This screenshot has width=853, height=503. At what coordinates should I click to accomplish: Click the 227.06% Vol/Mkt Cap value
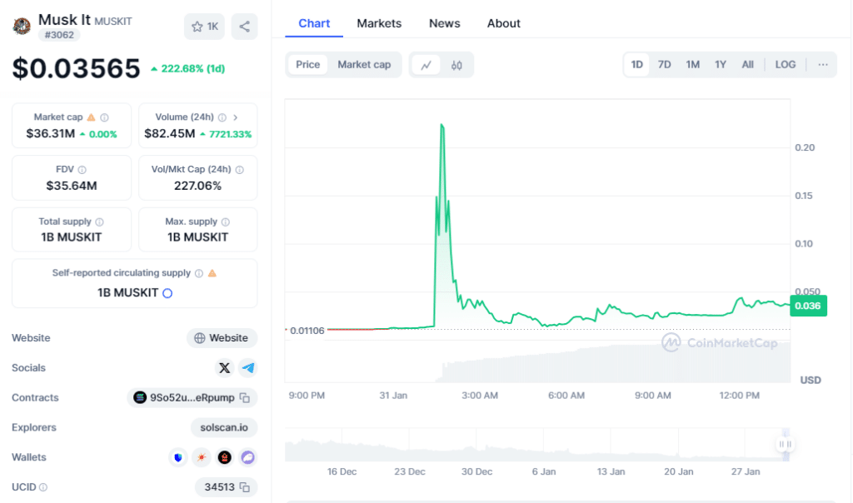tap(198, 186)
